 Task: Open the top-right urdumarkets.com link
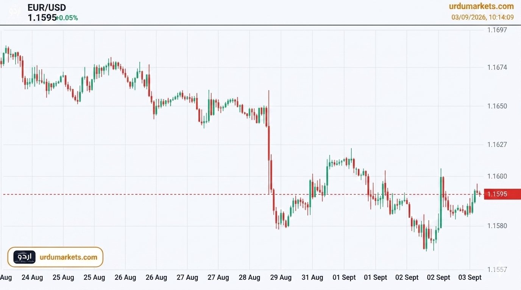click(x=481, y=6)
